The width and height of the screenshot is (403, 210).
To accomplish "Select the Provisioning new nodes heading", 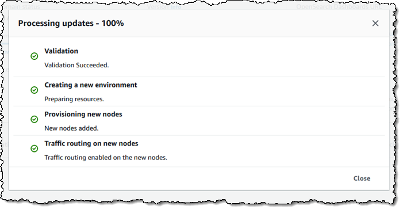I will click(83, 114).
